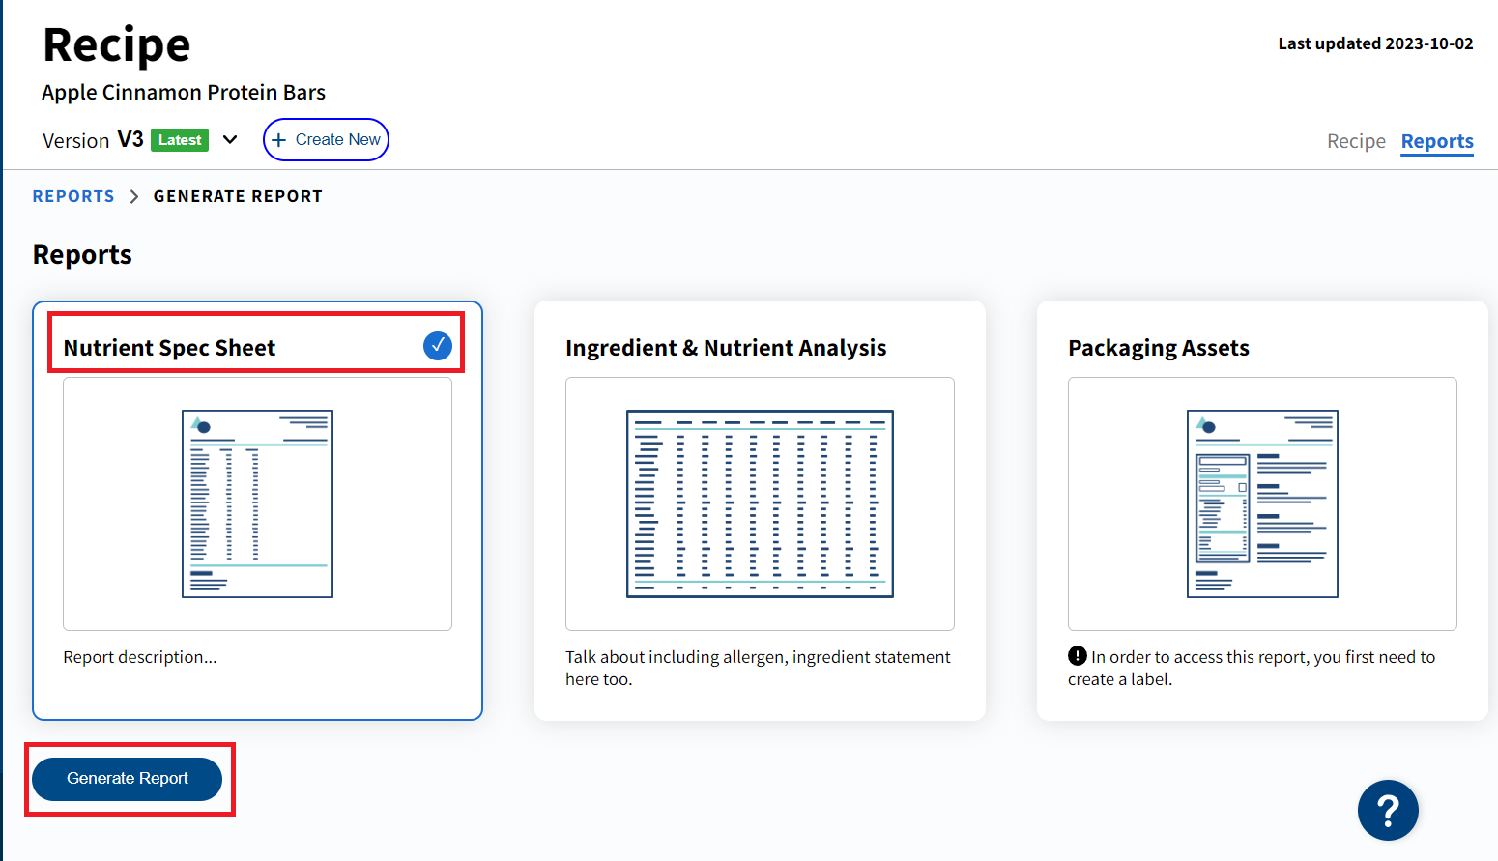
Task: Switch to the Recipe tab
Action: coord(1355,140)
